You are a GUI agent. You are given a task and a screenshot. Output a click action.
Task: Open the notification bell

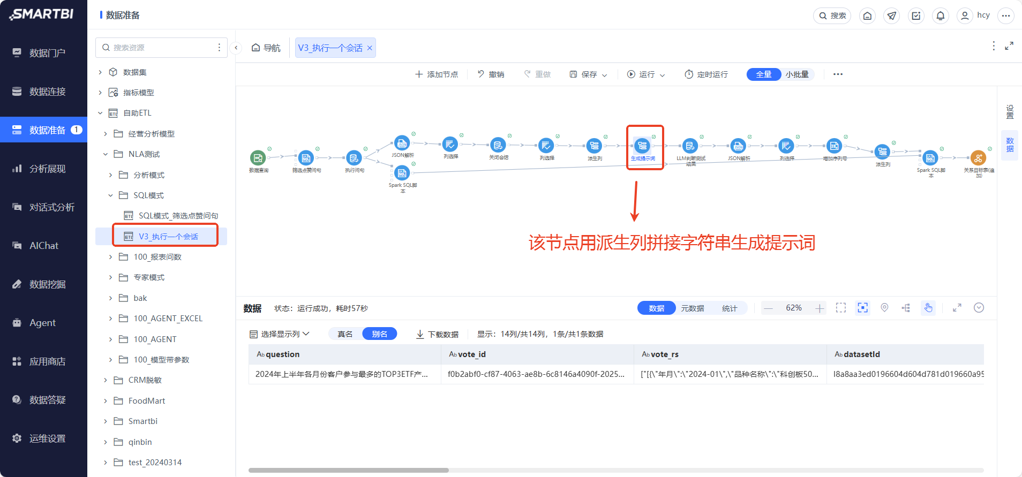point(941,16)
